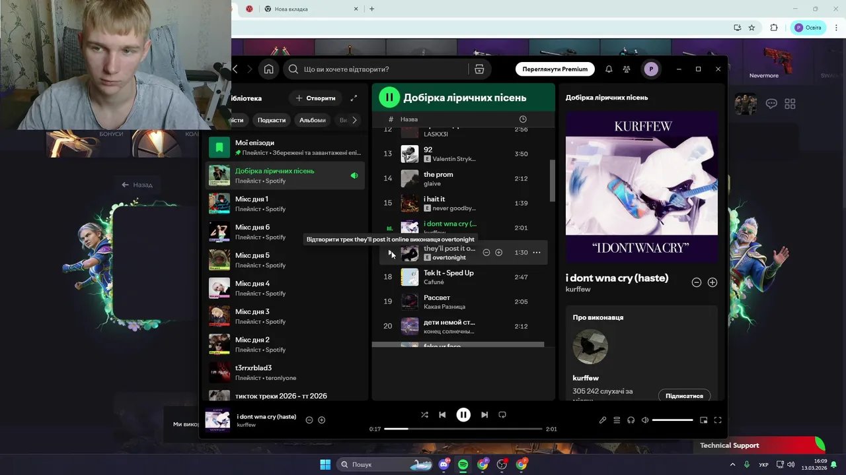Click the now-playing thumbnail in the bottom bar

click(x=217, y=420)
